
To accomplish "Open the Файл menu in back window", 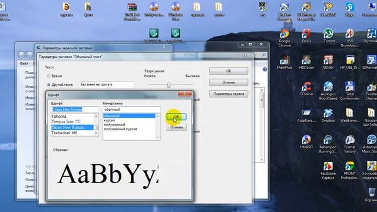I will (24, 64).
